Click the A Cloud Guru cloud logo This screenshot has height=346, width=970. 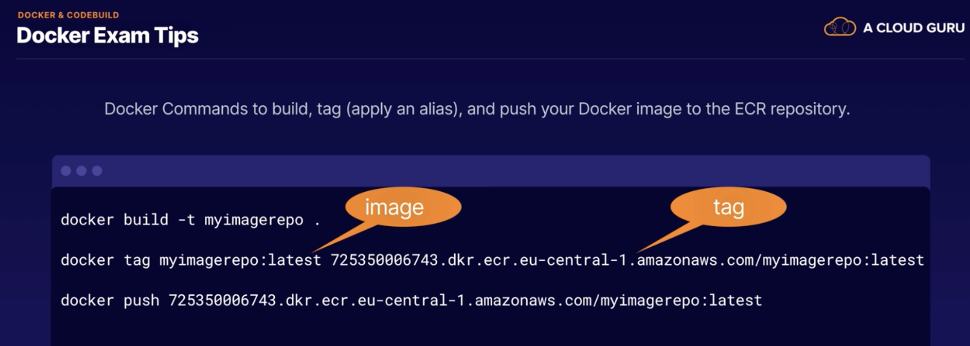tap(839, 27)
